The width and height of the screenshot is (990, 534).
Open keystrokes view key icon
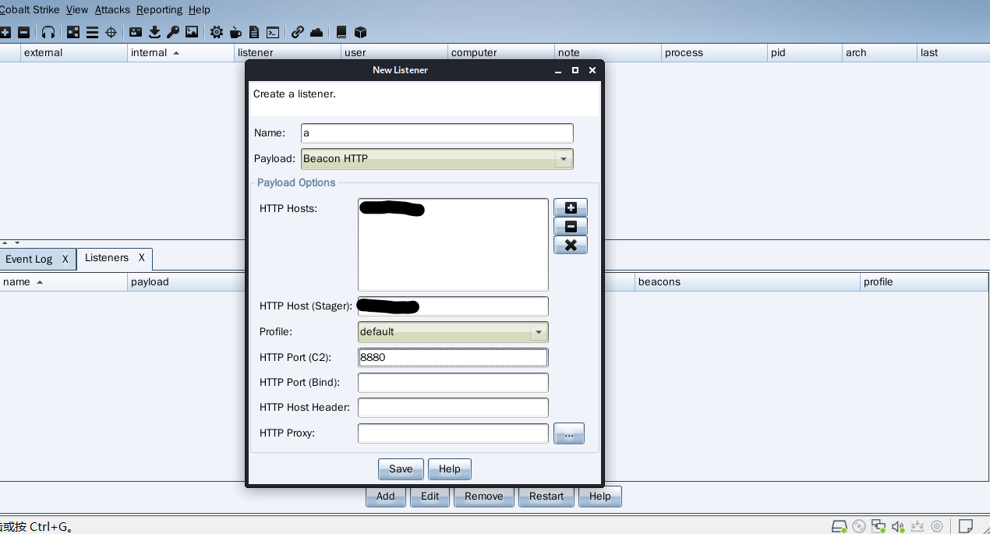point(173,33)
